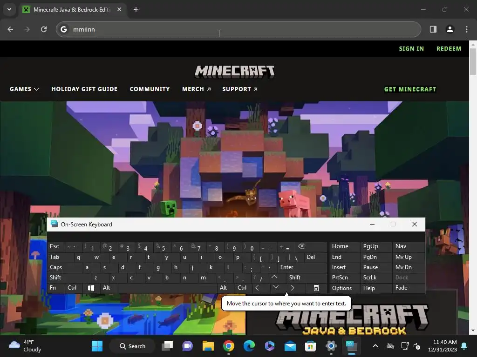Toggle right Shift key on On-Screen Keyboard
This screenshot has height=357, width=477.
coord(307,278)
